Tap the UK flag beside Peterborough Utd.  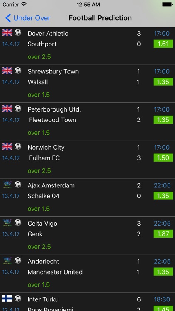click(x=7, y=109)
